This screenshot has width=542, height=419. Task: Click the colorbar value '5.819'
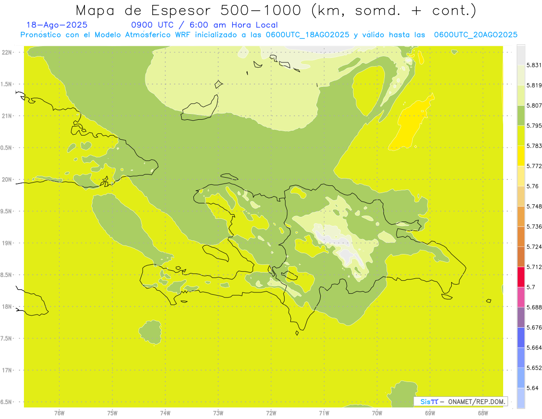[534, 85]
